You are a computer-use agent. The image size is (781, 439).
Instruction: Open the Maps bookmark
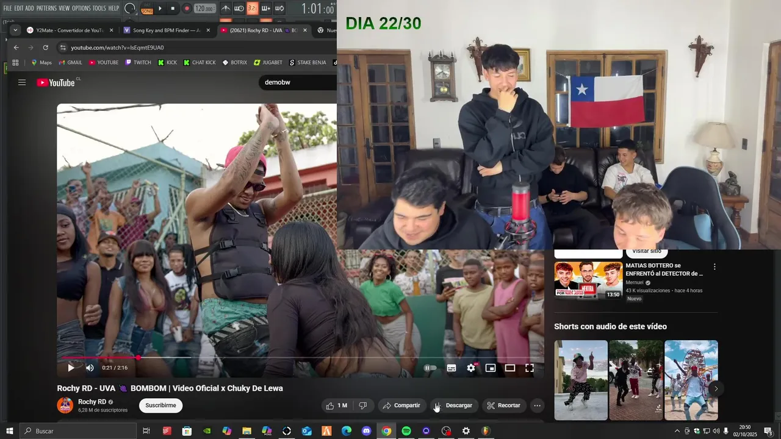[x=41, y=62]
